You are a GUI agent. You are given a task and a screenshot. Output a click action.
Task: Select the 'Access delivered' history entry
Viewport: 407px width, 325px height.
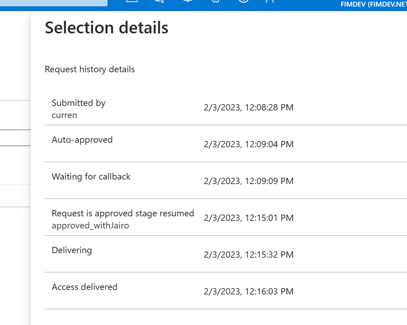click(x=84, y=287)
